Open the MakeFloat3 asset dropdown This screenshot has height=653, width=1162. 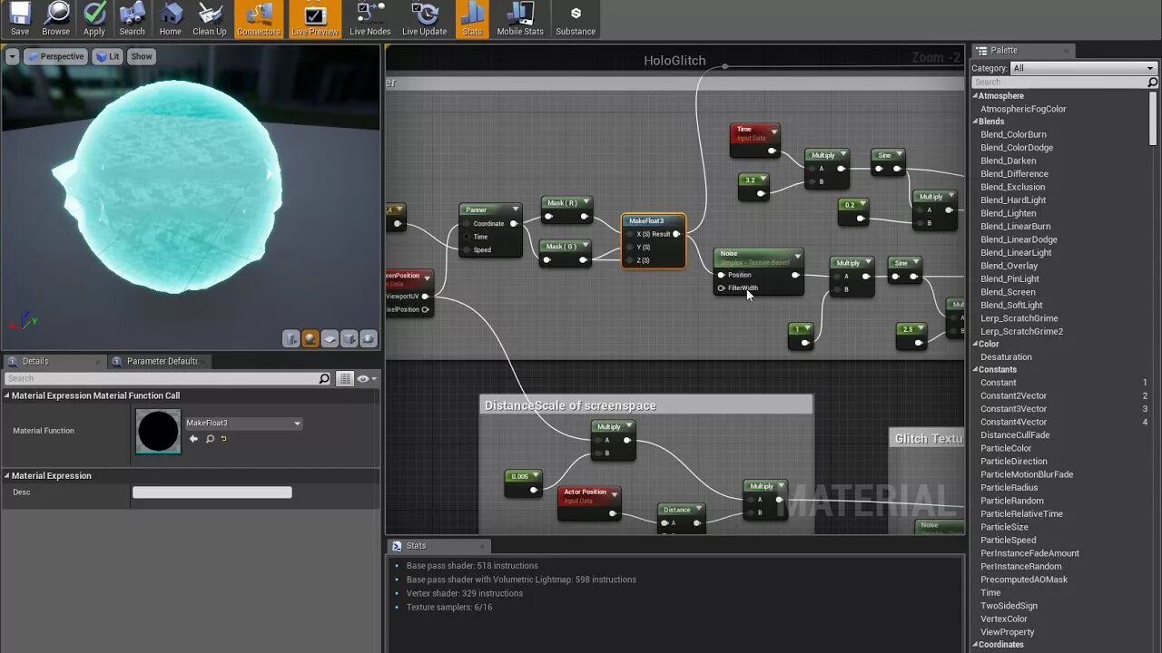click(243, 424)
